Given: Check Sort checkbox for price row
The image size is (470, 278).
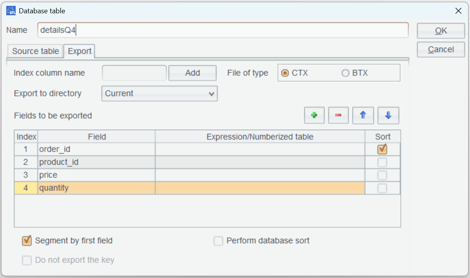Looking at the screenshot, I should (382, 175).
